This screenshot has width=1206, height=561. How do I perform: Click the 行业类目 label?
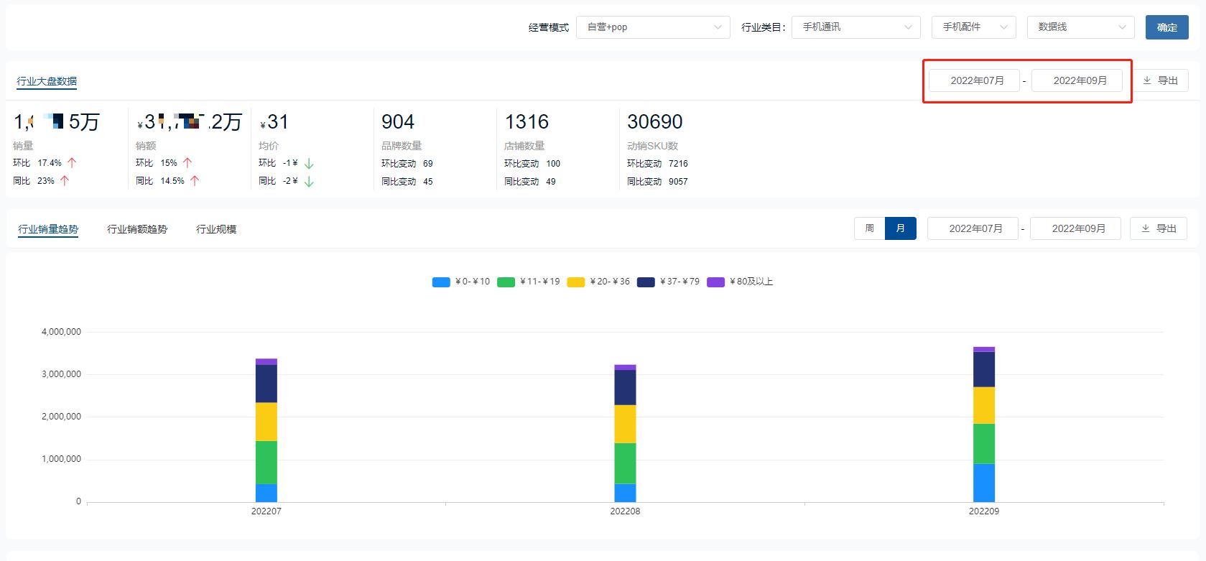pyautogui.click(x=764, y=27)
